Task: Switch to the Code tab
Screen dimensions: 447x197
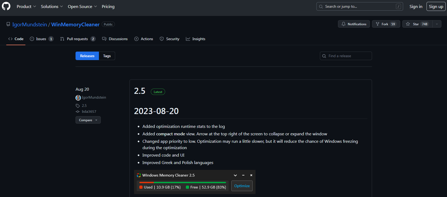Action: tap(16, 39)
